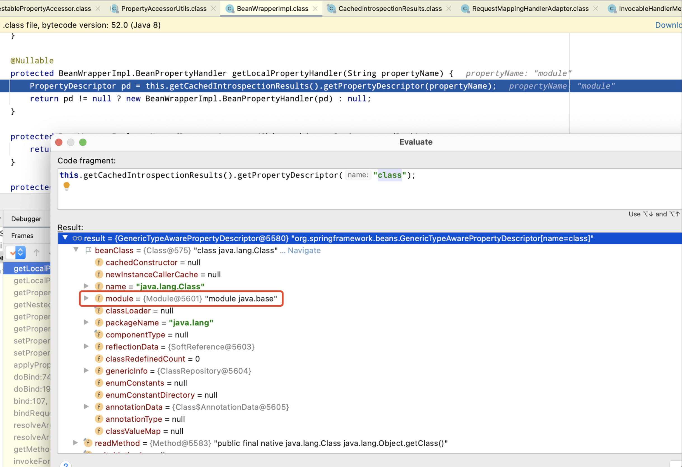The width and height of the screenshot is (682, 467).
Task: Click inside the Code fragment input field
Action: click(370, 189)
